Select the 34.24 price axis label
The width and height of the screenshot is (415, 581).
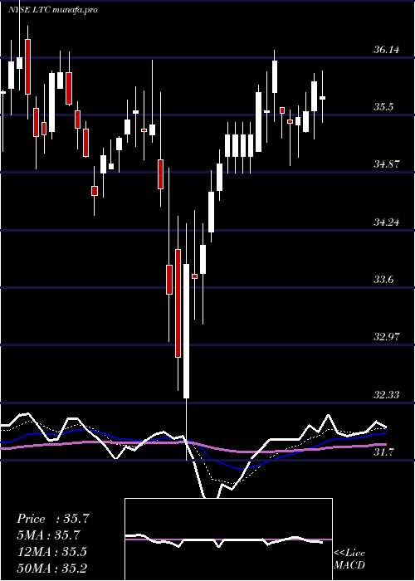click(387, 222)
